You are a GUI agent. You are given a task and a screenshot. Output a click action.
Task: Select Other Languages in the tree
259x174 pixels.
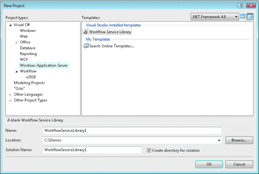(28, 95)
